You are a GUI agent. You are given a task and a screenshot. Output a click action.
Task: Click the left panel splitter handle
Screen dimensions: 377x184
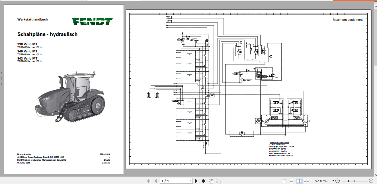coord(1,79)
